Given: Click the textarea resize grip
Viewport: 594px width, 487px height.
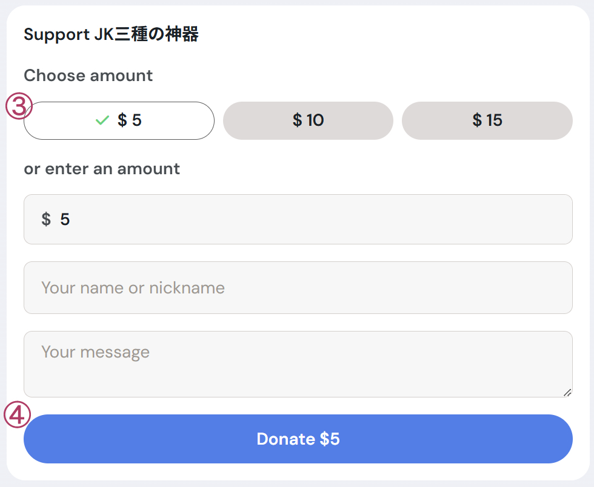Looking at the screenshot, I should click(x=569, y=393).
